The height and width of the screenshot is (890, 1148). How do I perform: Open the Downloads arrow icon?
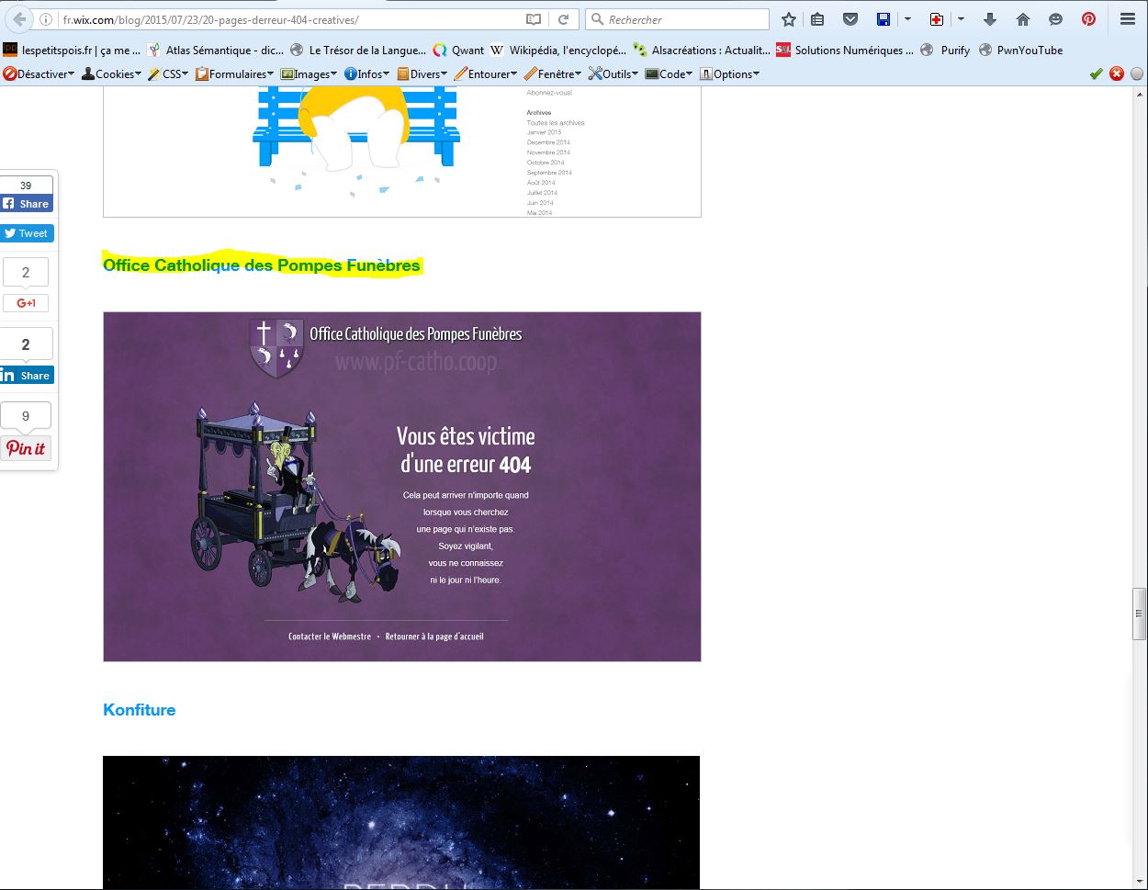point(990,19)
